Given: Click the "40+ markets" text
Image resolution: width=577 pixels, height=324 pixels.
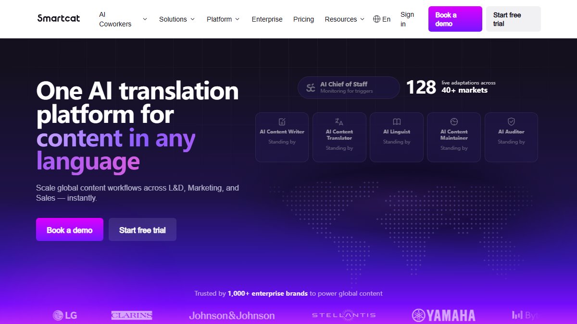Looking at the screenshot, I should tap(464, 90).
